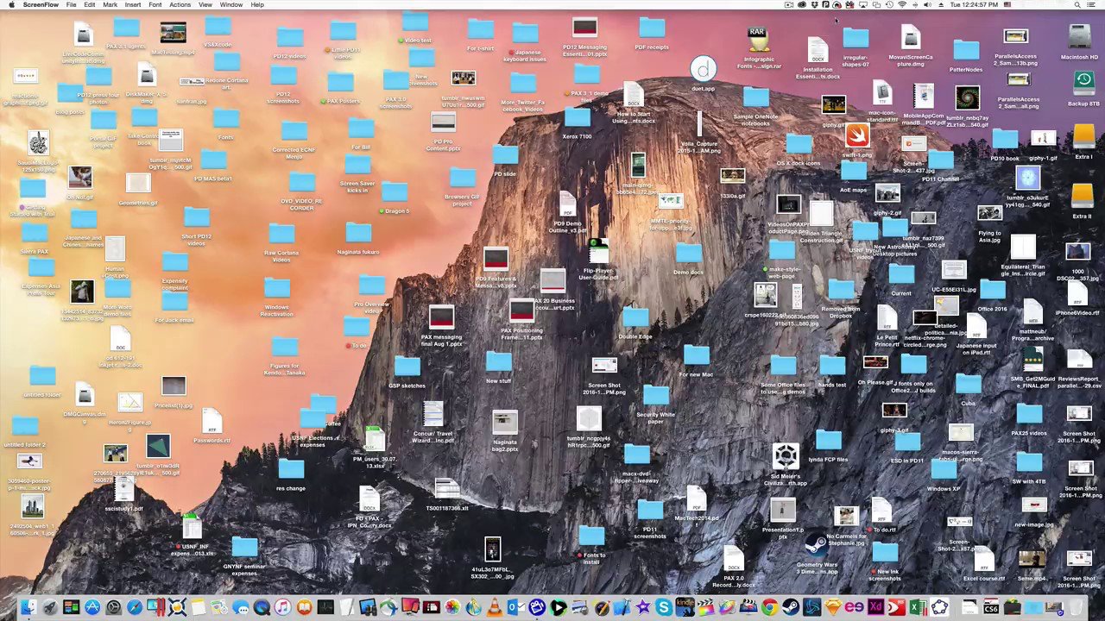Open the Time Machine menu bar dropdown
1105x621 pixels.
[888, 5]
